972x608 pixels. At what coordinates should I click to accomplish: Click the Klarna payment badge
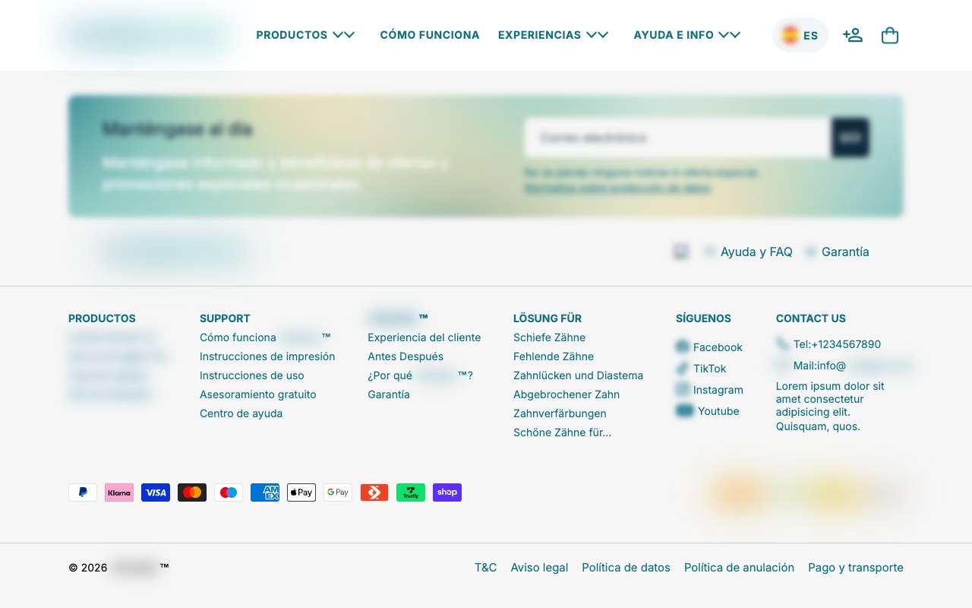tap(119, 492)
